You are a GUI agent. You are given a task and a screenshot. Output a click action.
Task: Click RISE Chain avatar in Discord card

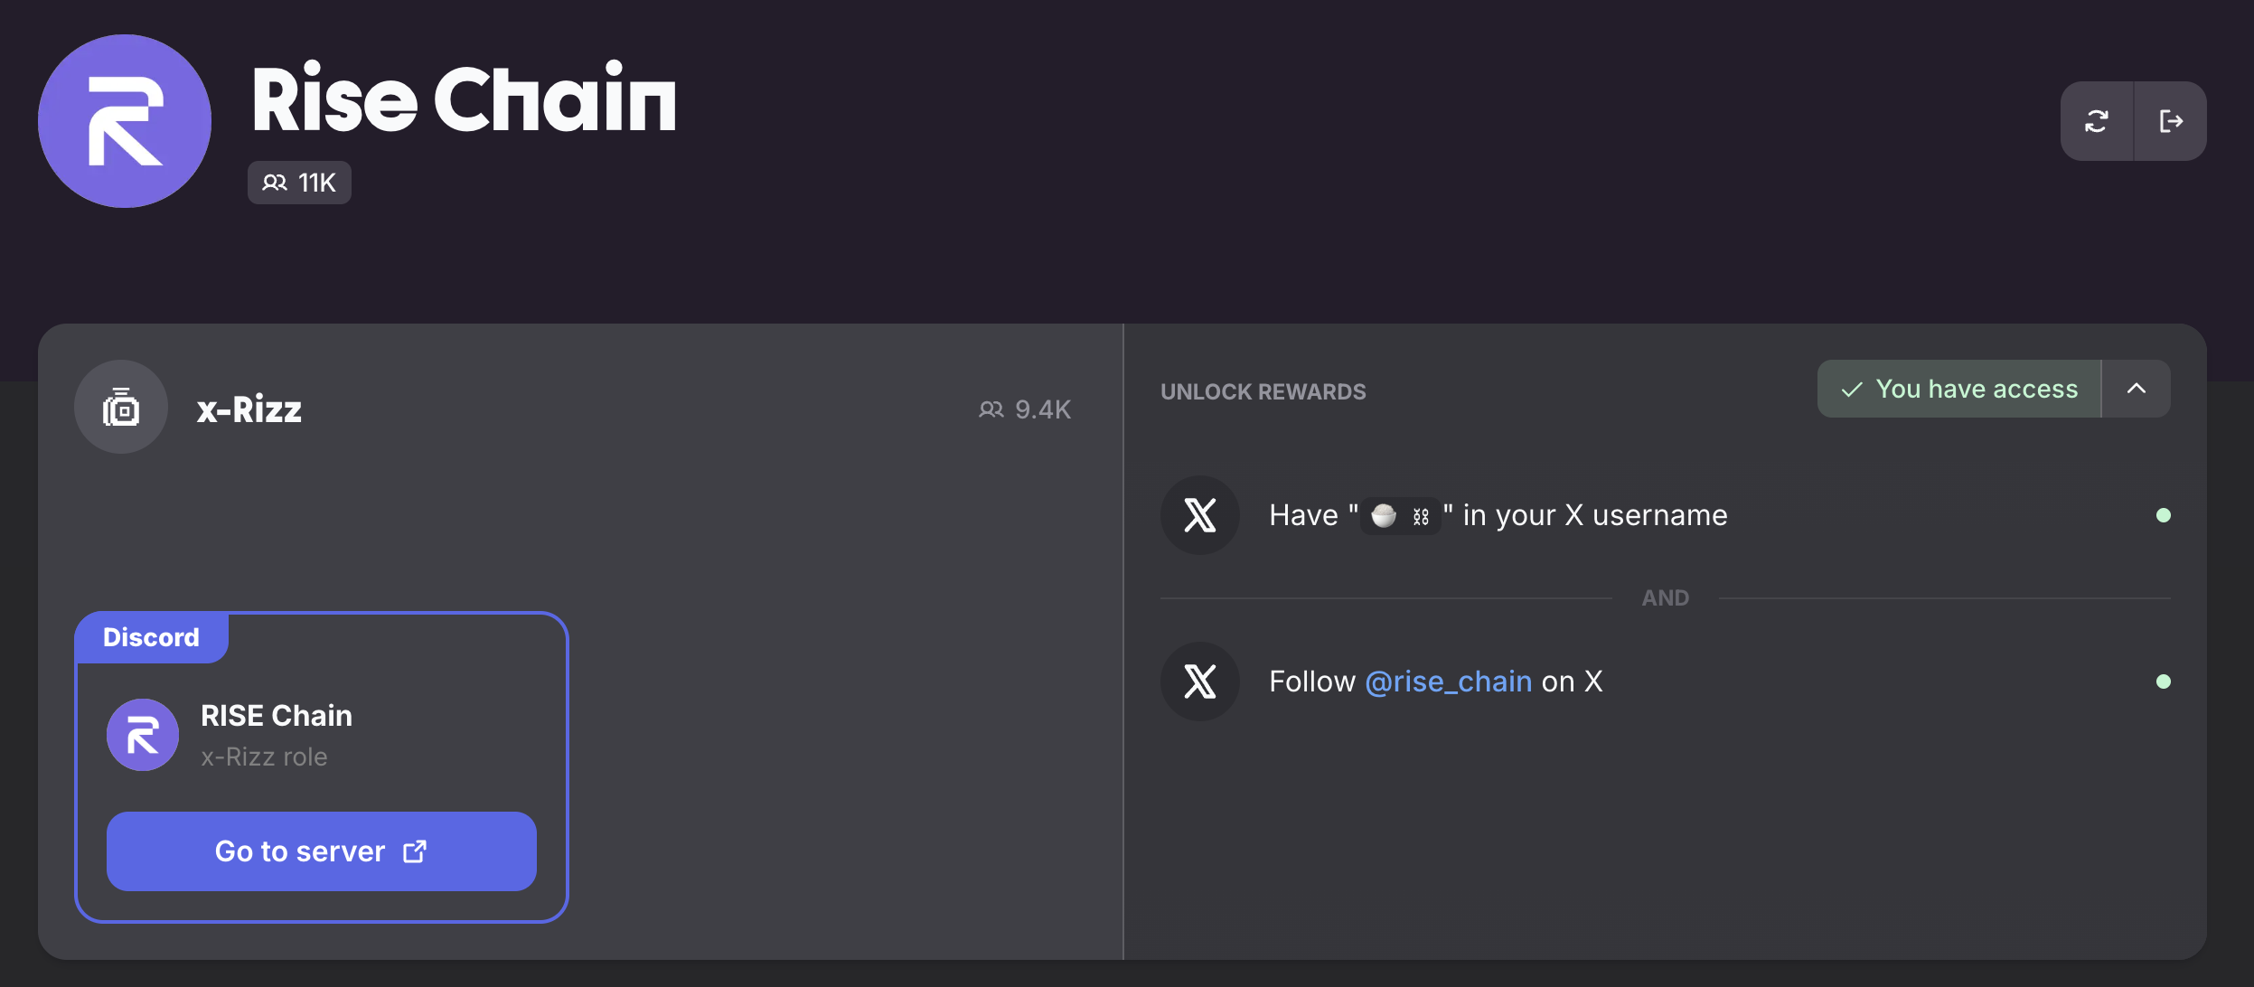click(143, 735)
